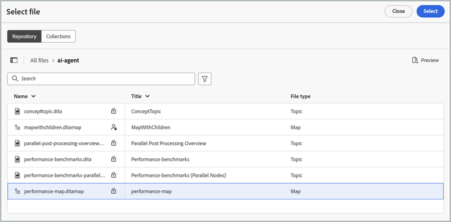
Task: Select mapwithchildren.ditamap file name
Action: coord(53,127)
